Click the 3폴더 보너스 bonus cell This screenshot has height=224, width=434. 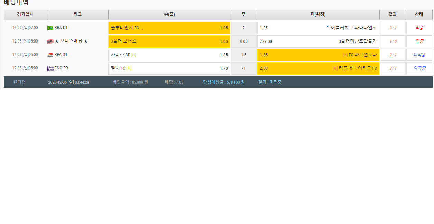pos(169,41)
